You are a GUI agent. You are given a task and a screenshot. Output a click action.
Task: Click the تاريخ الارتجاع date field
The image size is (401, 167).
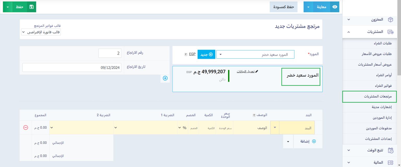(72, 67)
